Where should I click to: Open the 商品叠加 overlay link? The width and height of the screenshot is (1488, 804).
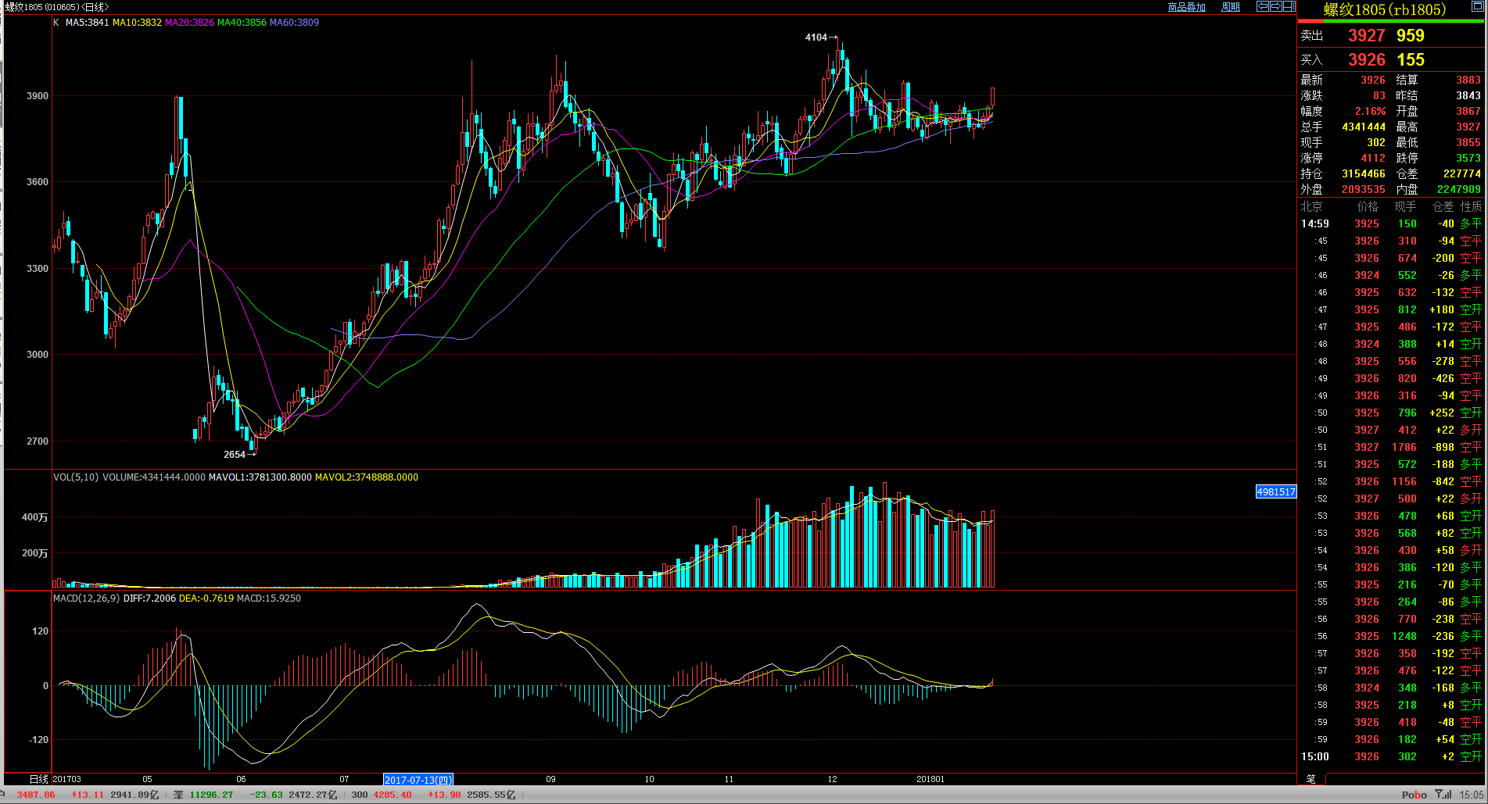[x=1186, y=7]
